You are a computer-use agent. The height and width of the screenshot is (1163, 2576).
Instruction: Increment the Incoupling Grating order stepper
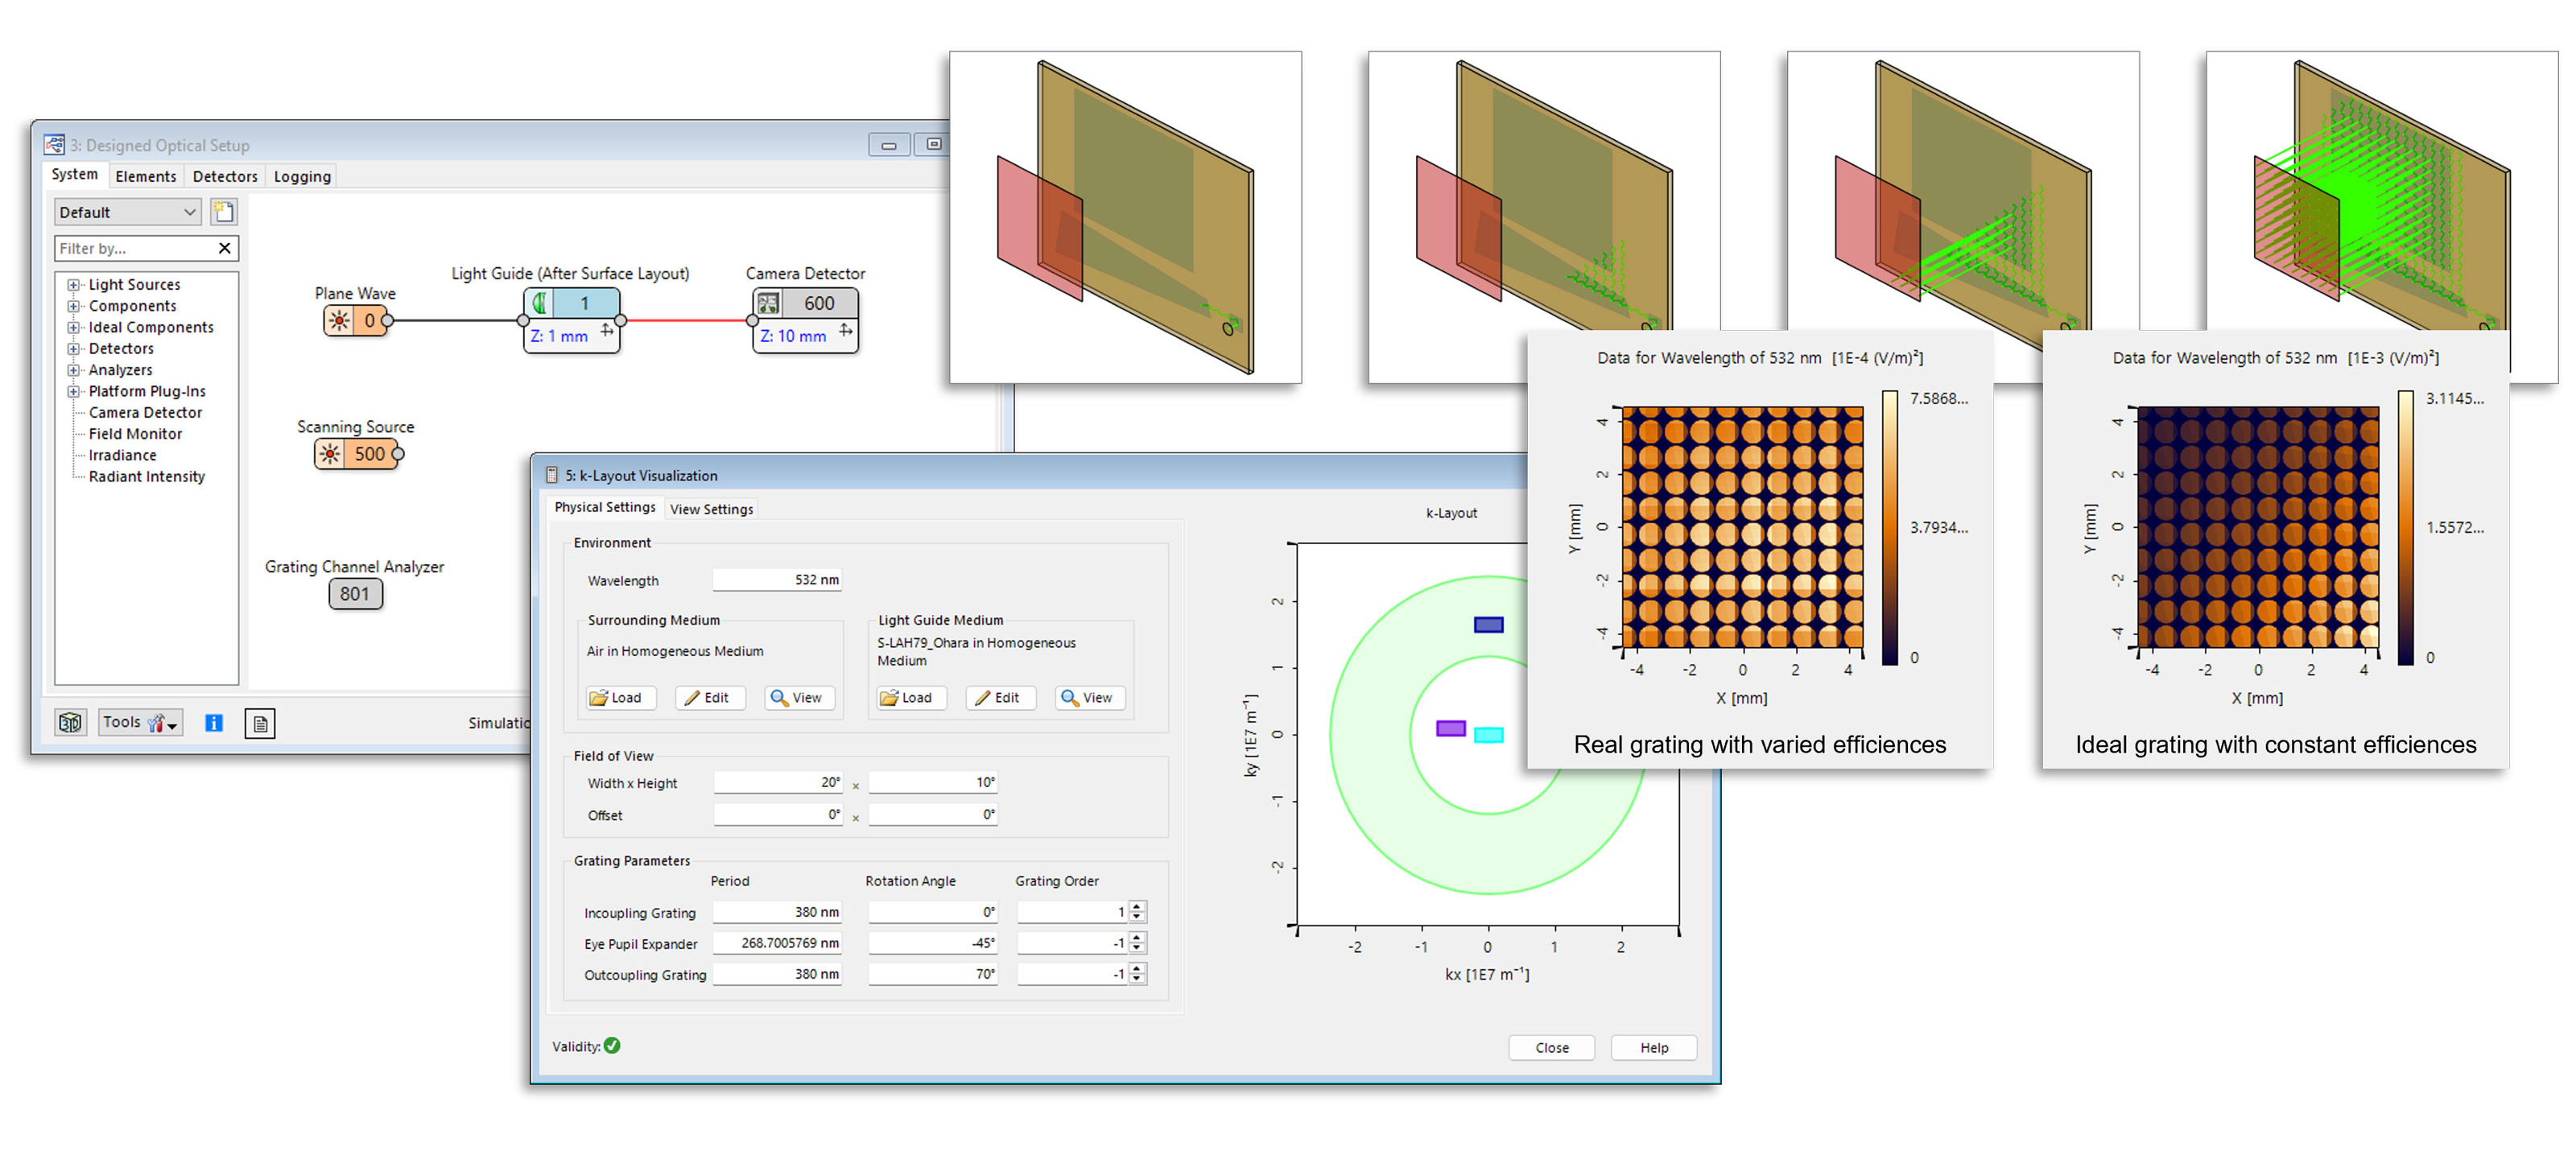1137,908
